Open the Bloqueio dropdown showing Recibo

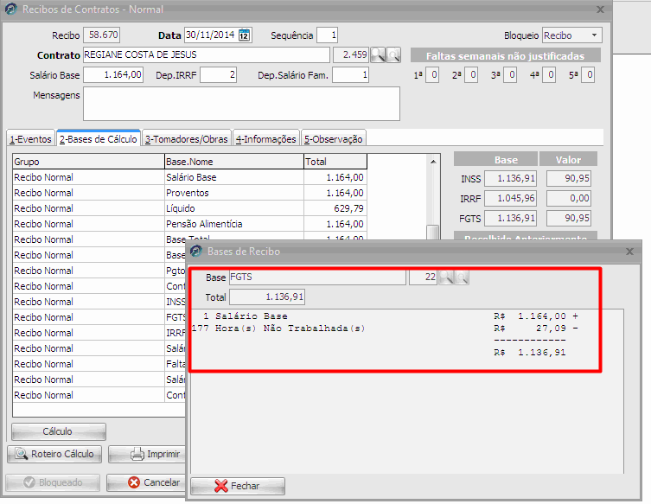(572, 35)
